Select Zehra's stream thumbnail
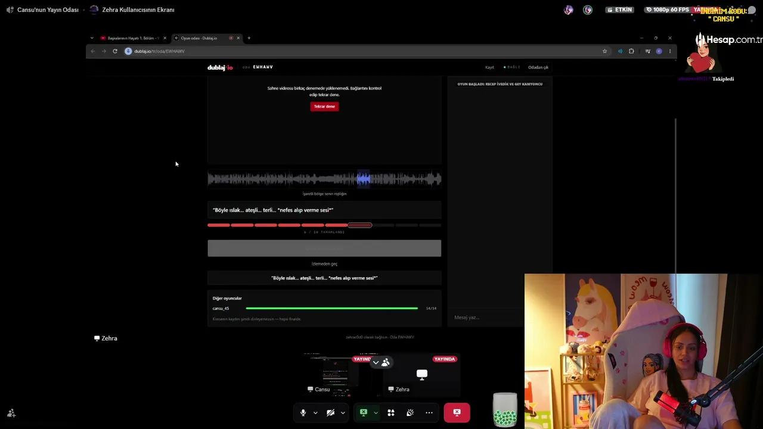Image resolution: width=763 pixels, height=429 pixels. click(x=421, y=375)
